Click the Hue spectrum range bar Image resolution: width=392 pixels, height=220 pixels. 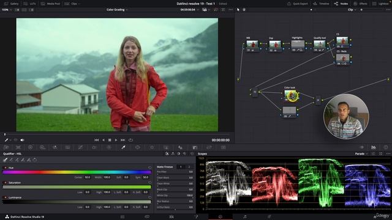pyautogui.click(x=77, y=172)
